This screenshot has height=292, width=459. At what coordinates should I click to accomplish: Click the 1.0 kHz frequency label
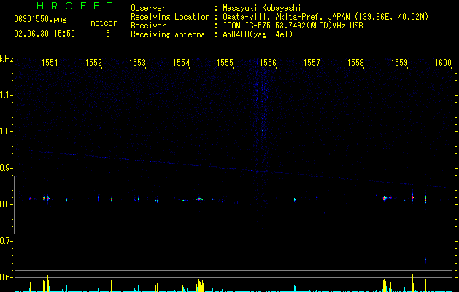[x=6, y=131]
